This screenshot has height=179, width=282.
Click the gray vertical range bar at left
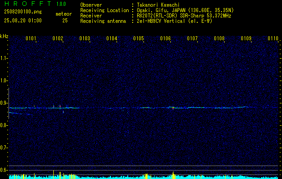[x=9, y=103]
